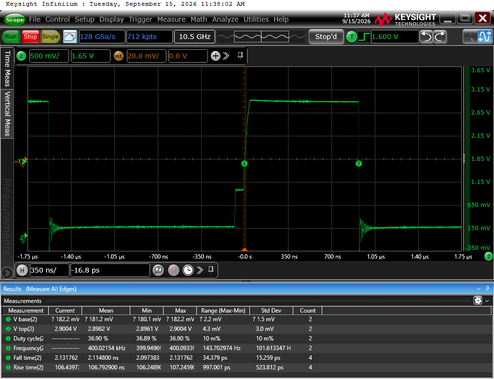
Task: Click the Single acquisition button
Action: click(x=50, y=37)
